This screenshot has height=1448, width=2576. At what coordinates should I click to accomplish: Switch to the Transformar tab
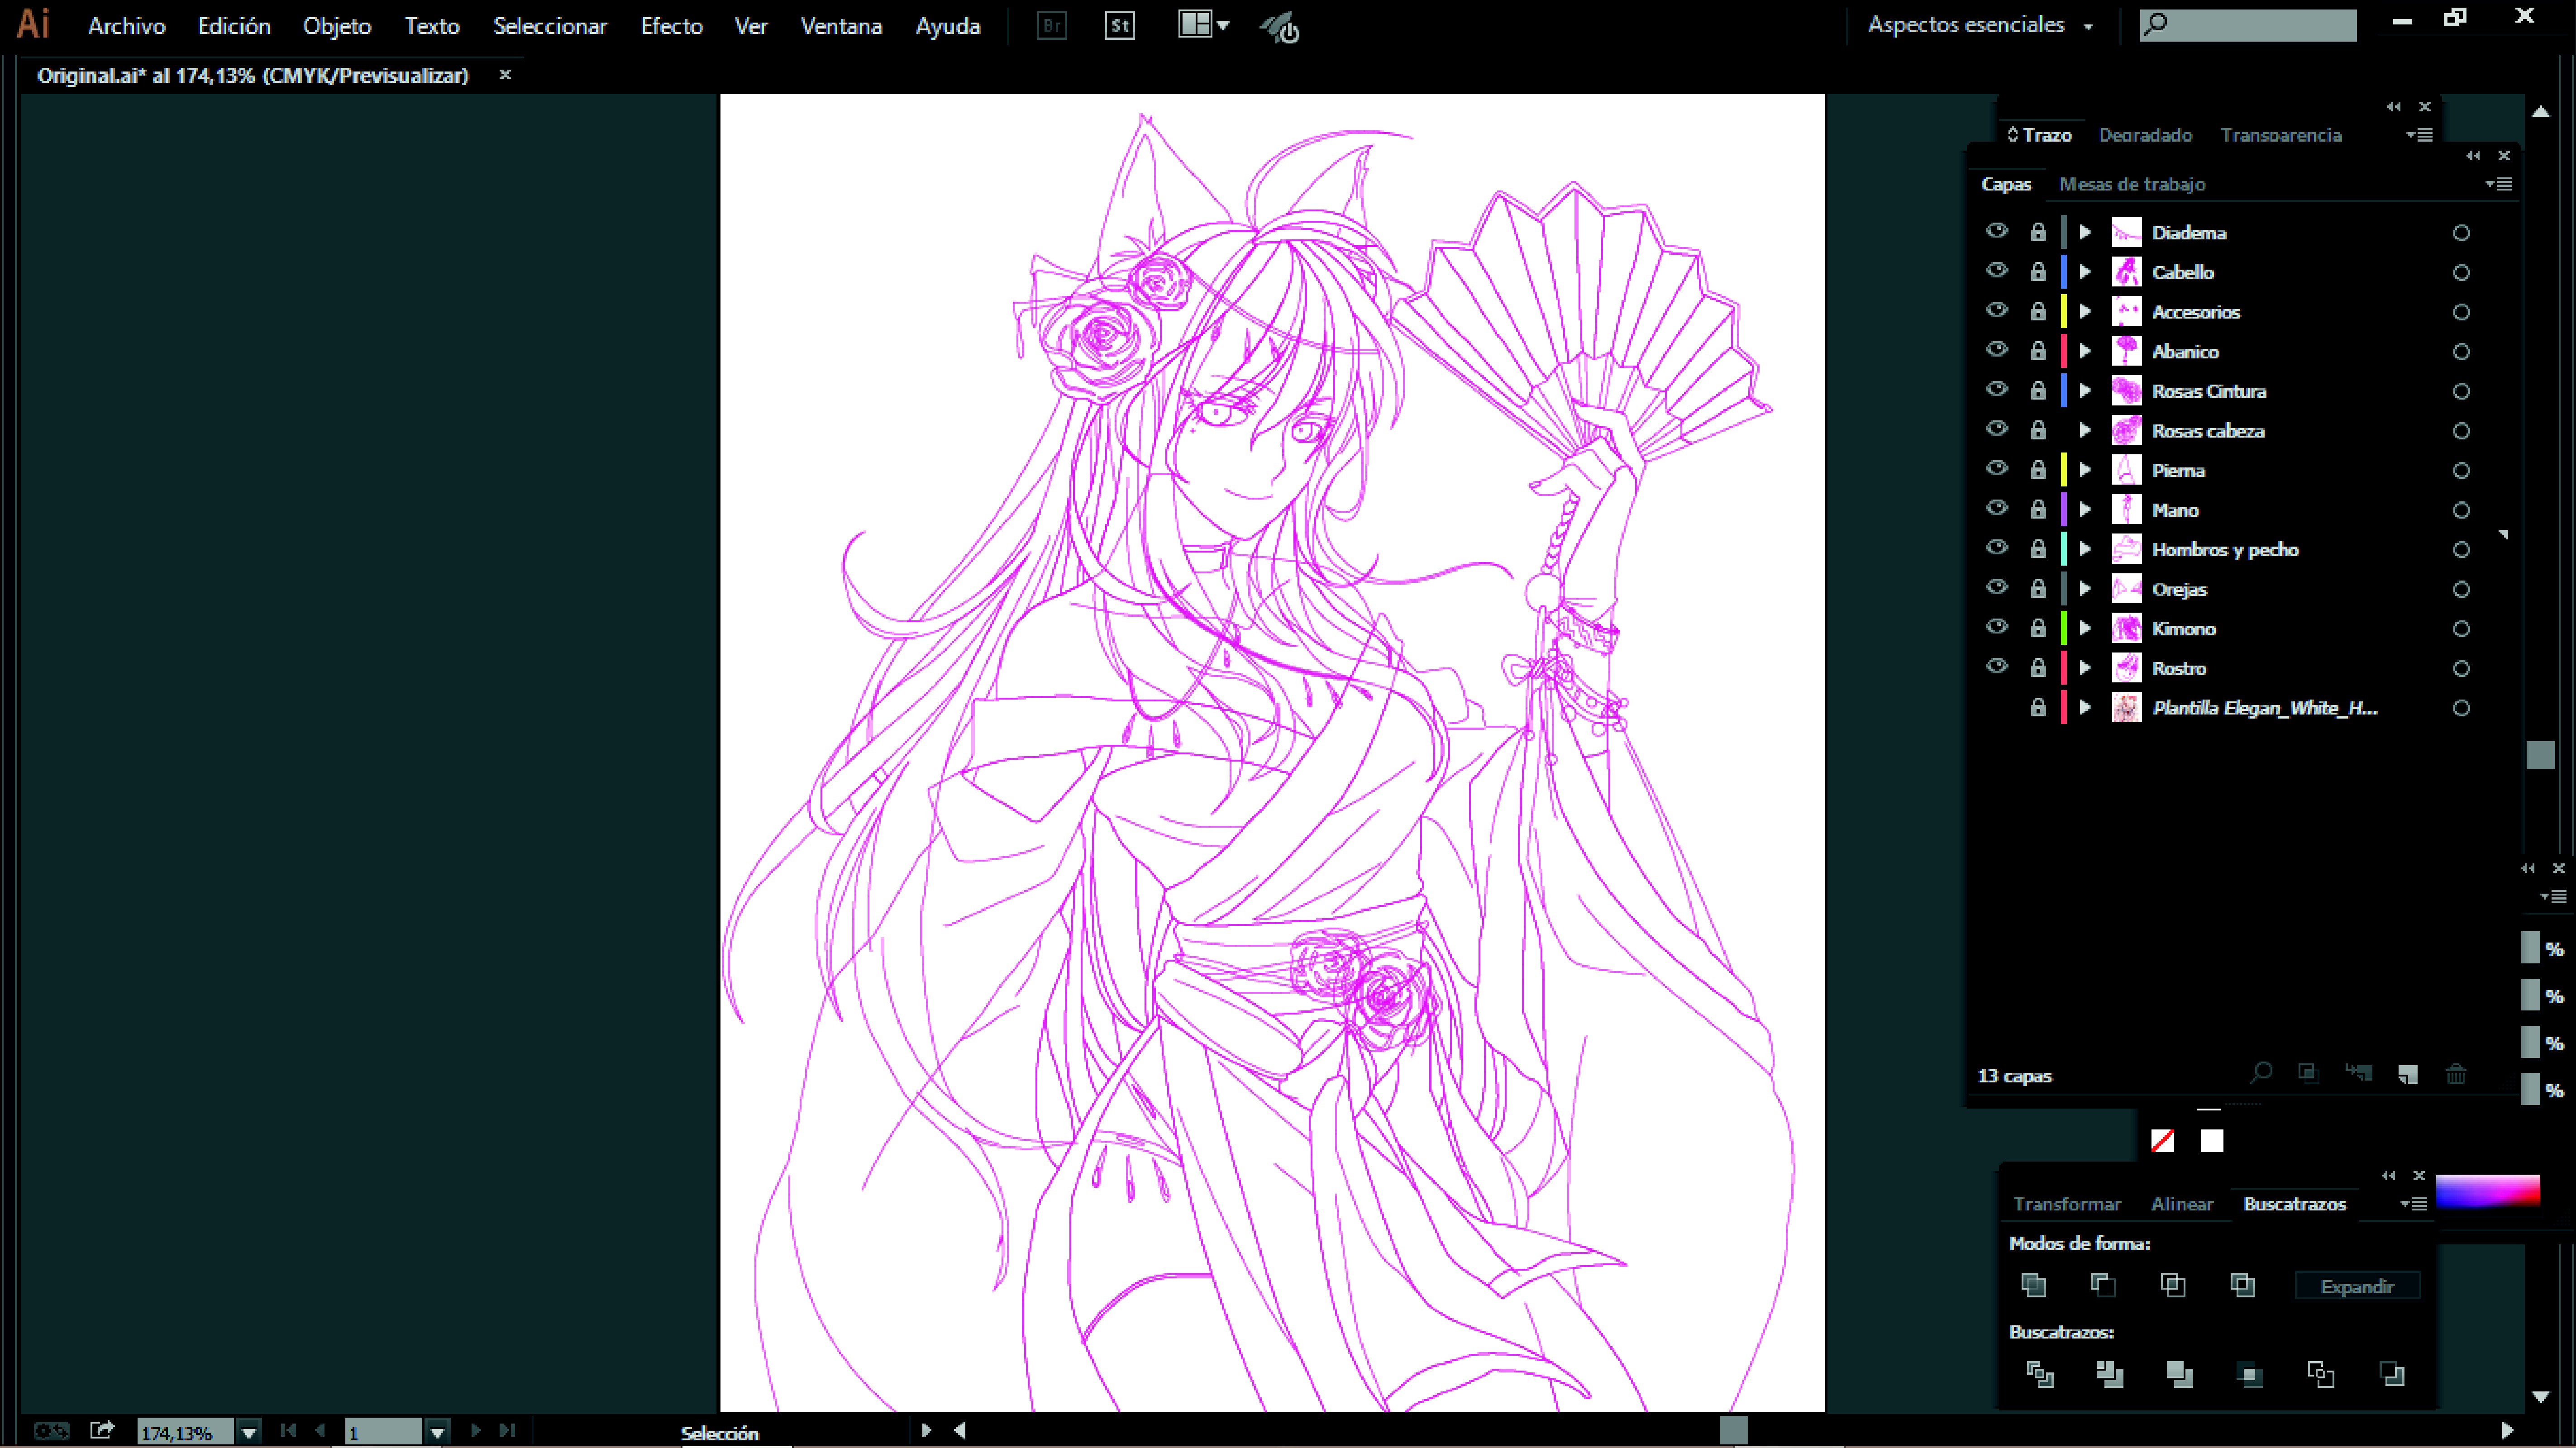click(2067, 1204)
